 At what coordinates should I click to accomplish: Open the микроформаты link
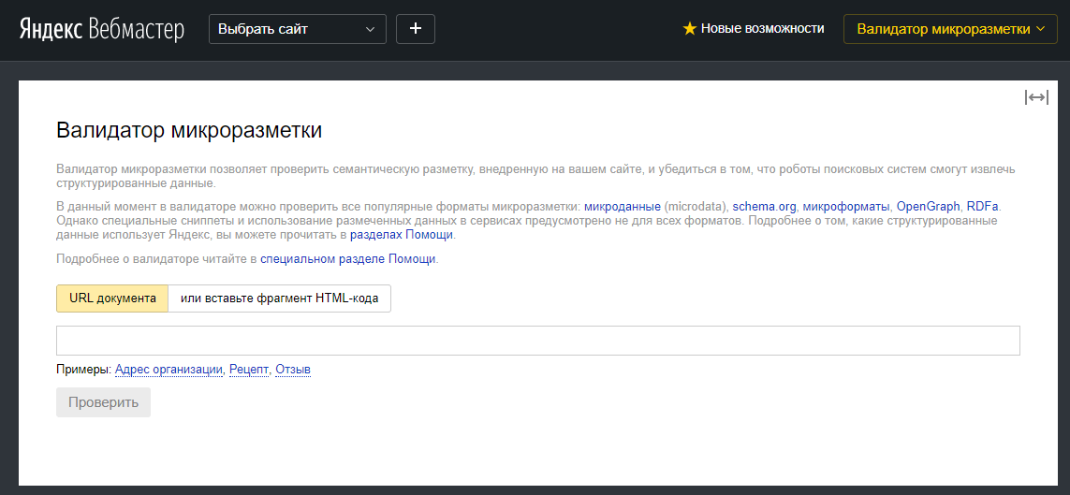click(x=846, y=206)
